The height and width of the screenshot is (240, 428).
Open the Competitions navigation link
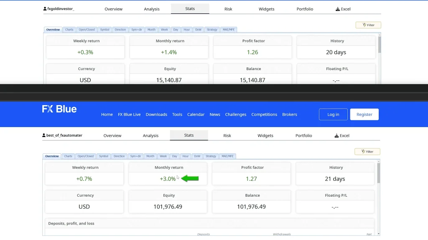[x=264, y=115]
